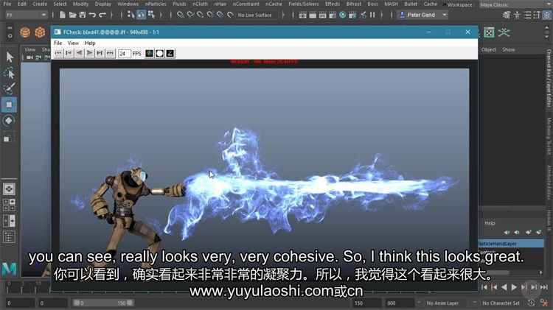The image size is (553, 310).
Task: Click Render current frame clapperboard icon
Action: pos(313,15)
